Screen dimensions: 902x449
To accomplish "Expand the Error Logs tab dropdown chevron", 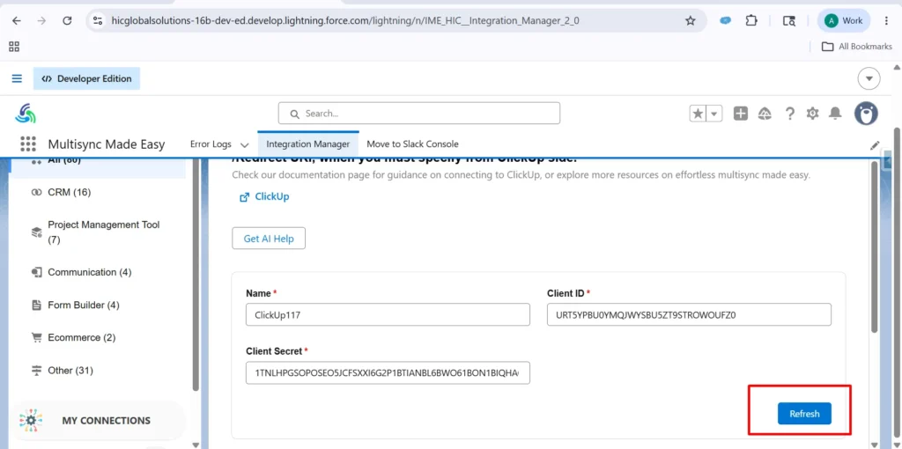I will click(245, 145).
